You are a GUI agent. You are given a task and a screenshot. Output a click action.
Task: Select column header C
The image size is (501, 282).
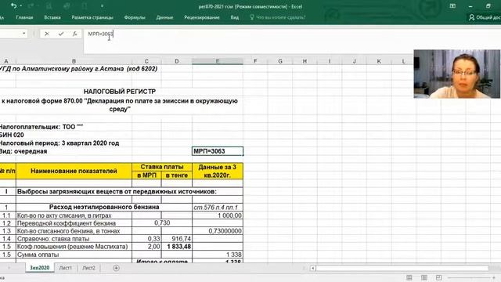point(146,61)
